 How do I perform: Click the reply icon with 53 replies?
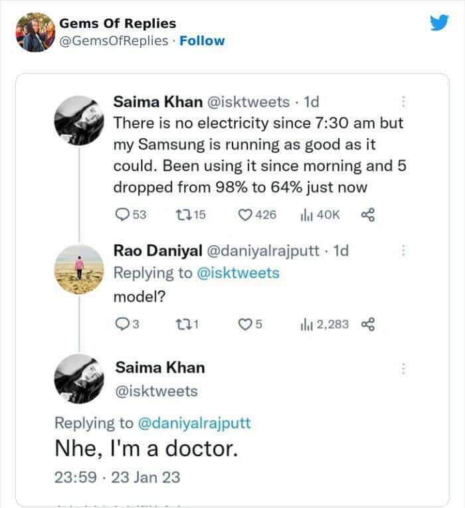(x=122, y=214)
